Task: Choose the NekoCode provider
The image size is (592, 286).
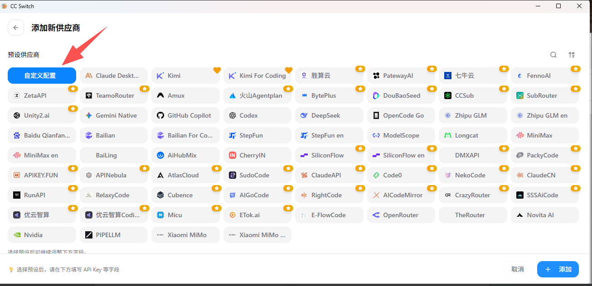Action: click(x=473, y=175)
